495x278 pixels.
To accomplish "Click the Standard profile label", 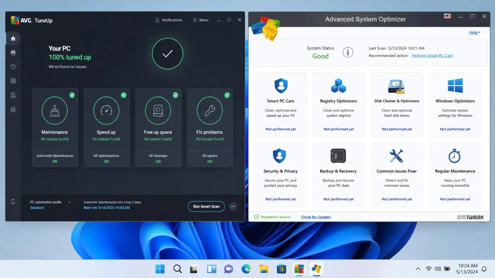I will 37,208.
